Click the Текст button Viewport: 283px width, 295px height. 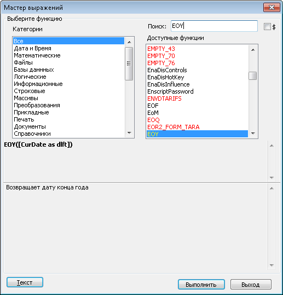click(25, 282)
